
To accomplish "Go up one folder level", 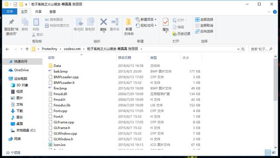I will pyautogui.click(x=27, y=49).
